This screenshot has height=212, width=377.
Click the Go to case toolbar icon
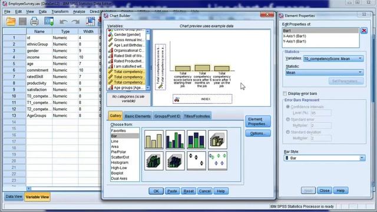point(90,21)
